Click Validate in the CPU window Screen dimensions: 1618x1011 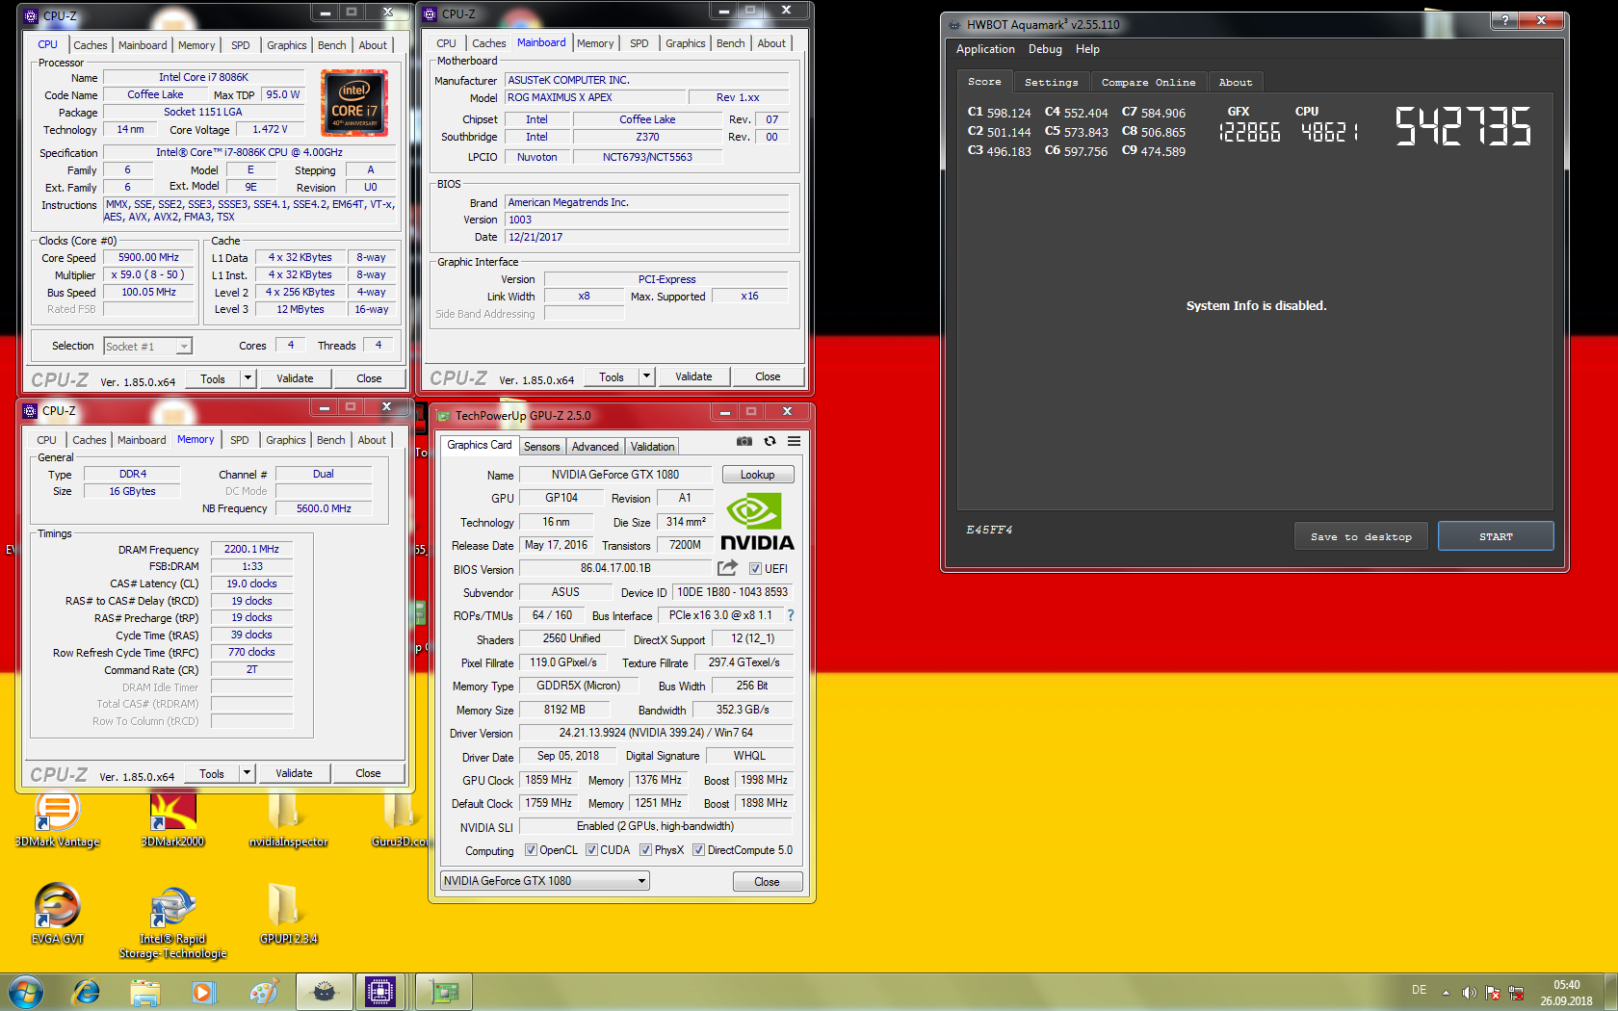pyautogui.click(x=295, y=378)
